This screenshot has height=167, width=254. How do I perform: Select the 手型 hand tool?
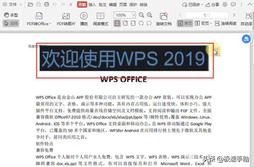(x=11, y=15)
